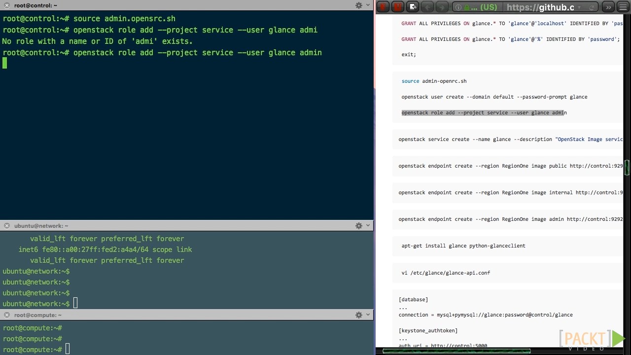Expand the dropdown arrow of the root@control pane

click(x=368, y=5)
